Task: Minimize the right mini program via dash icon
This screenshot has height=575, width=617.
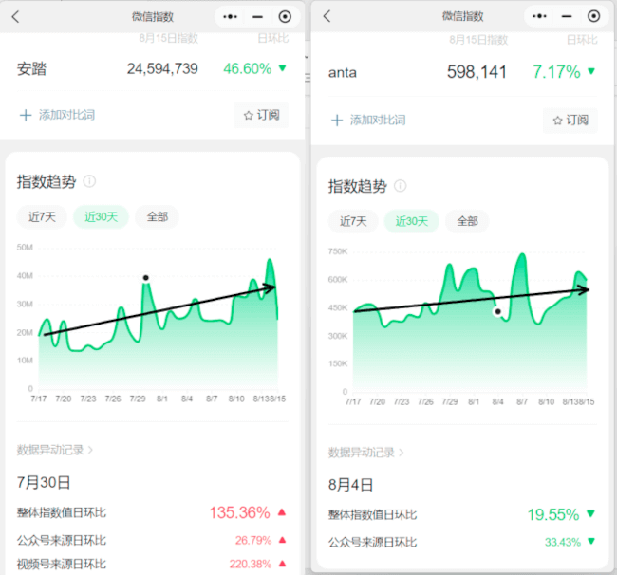Action: 567,16
